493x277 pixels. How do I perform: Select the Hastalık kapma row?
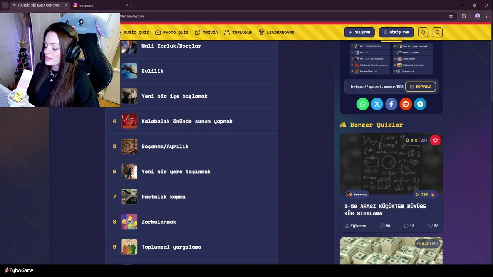tap(191, 197)
